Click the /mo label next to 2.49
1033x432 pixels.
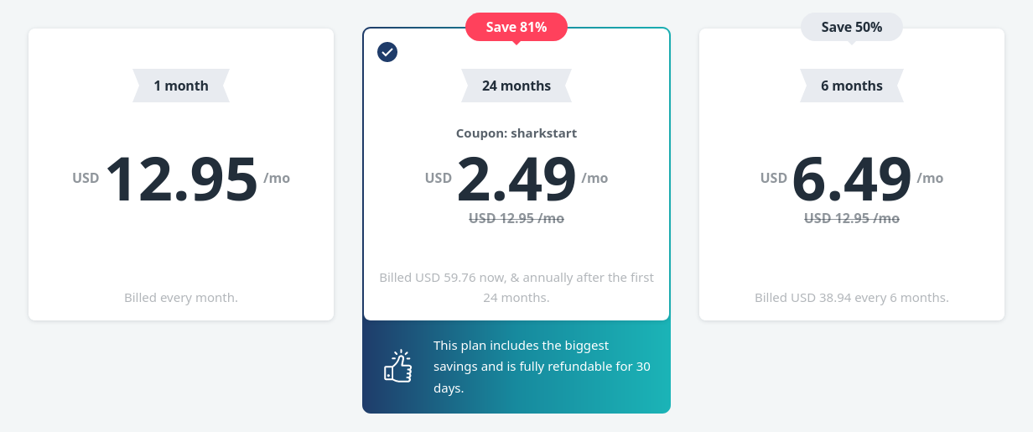594,178
